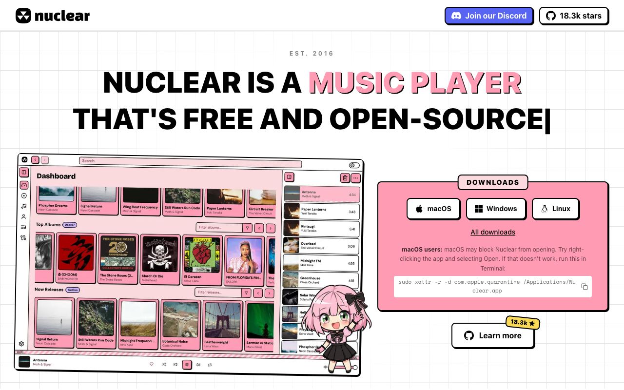
Task: Favorite the playing track with the heart icon
Action: pos(152,364)
